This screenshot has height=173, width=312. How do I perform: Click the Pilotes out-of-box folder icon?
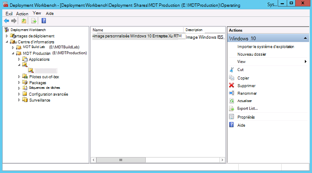(x=25, y=76)
